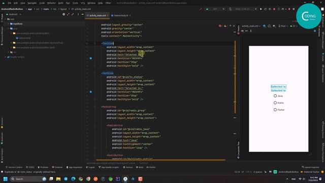Select the highlighted 'Selected is:' text in preview
The image size is (325, 183).
point(278,87)
